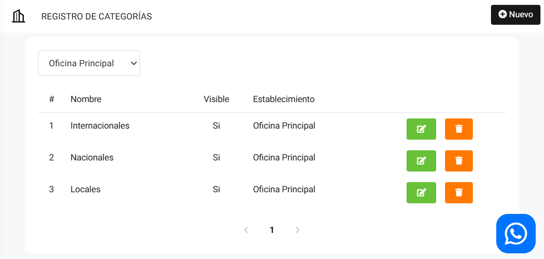Go to the next page arrow
The image size is (544, 259).
[x=297, y=230]
